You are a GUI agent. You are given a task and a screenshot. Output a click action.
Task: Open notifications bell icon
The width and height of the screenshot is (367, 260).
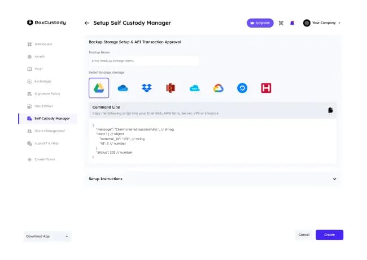coord(292,23)
